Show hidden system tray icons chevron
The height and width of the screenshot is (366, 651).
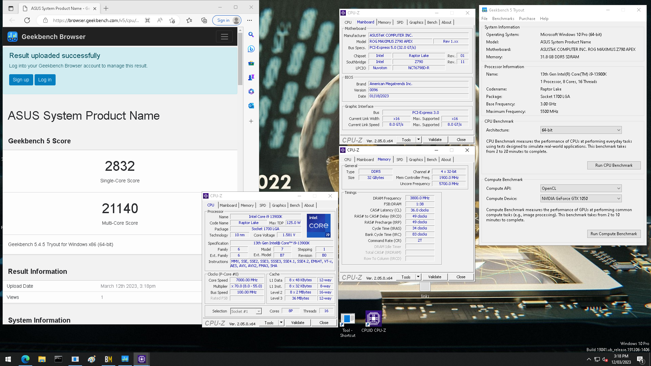589,359
